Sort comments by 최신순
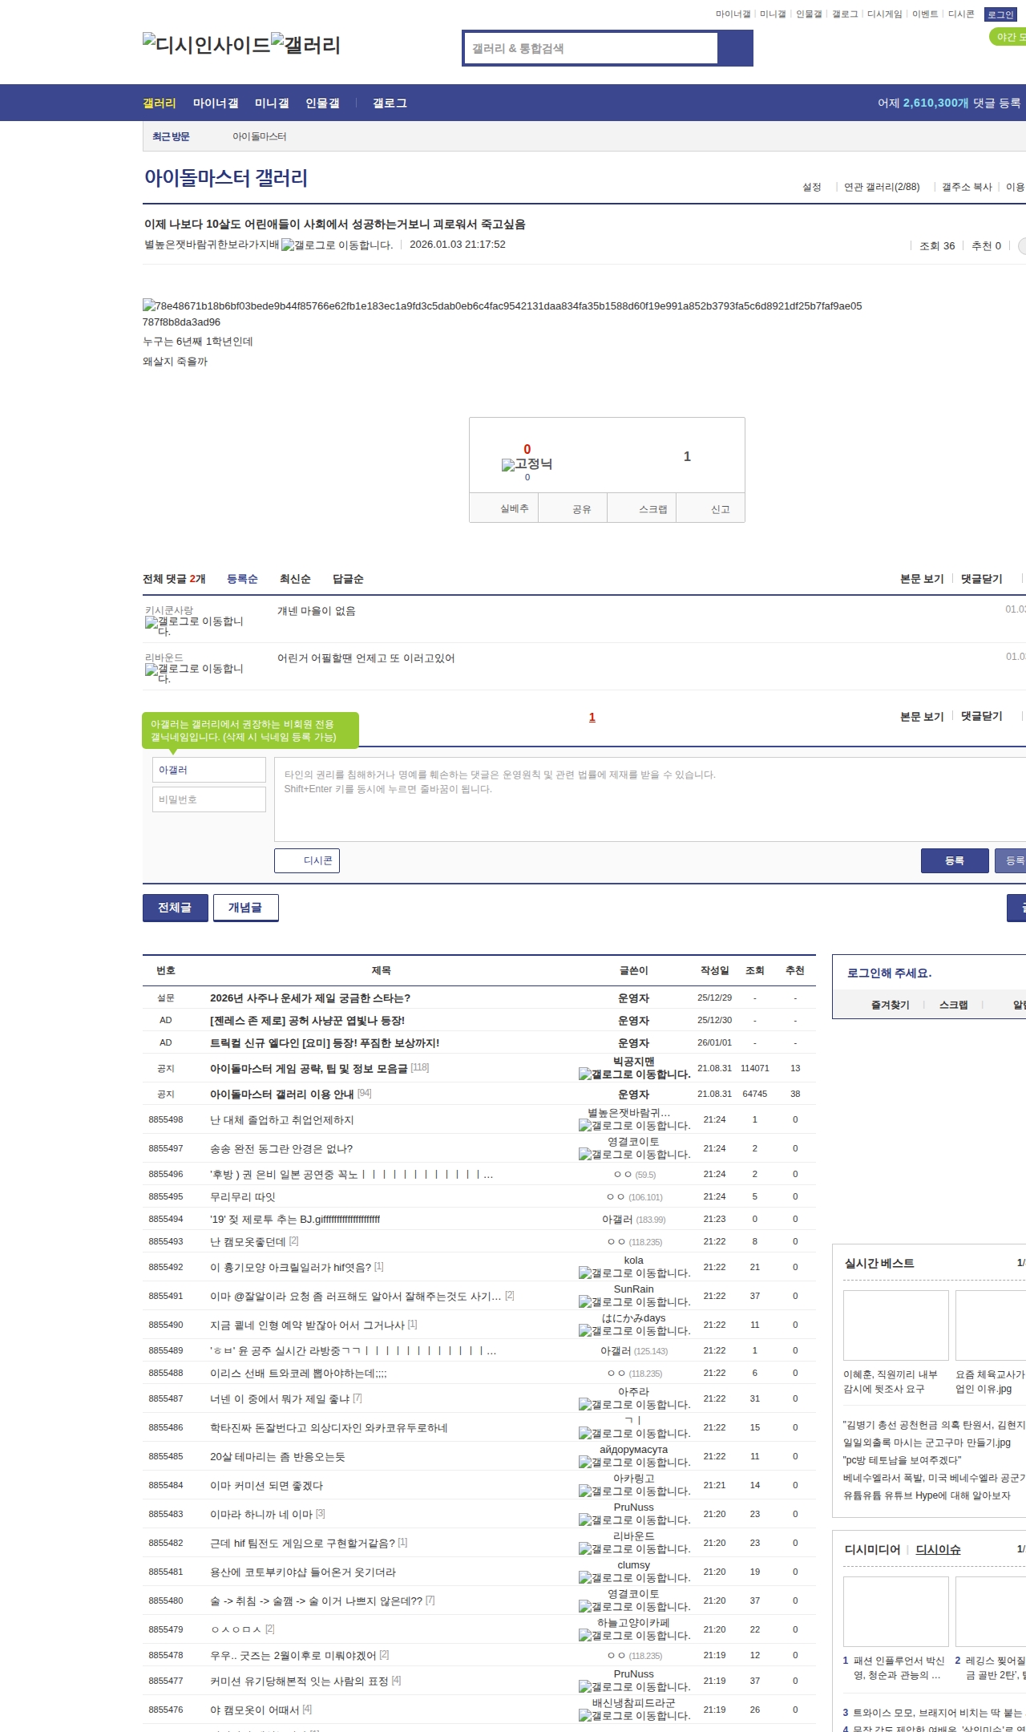Image resolution: width=1026 pixels, height=1732 pixels. tap(295, 579)
